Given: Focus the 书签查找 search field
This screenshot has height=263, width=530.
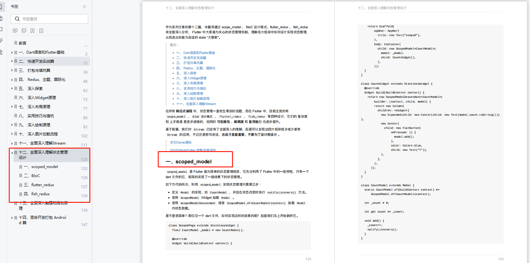Looking at the screenshot, I should (x=49, y=19).
